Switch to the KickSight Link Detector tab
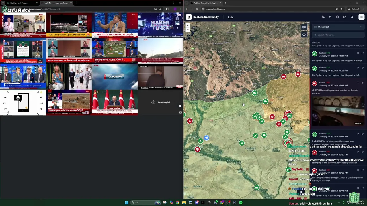Image resolution: width=367 pixels, height=206 pixels. click(x=23, y=3)
